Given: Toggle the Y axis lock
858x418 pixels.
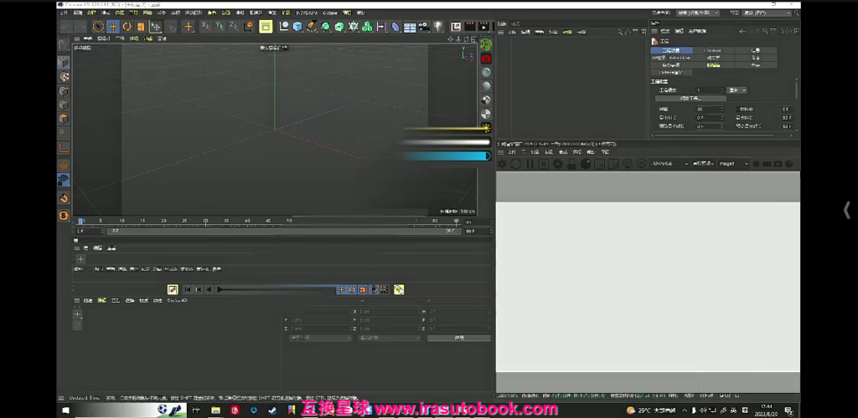Looking at the screenshot, I should pos(220,26).
